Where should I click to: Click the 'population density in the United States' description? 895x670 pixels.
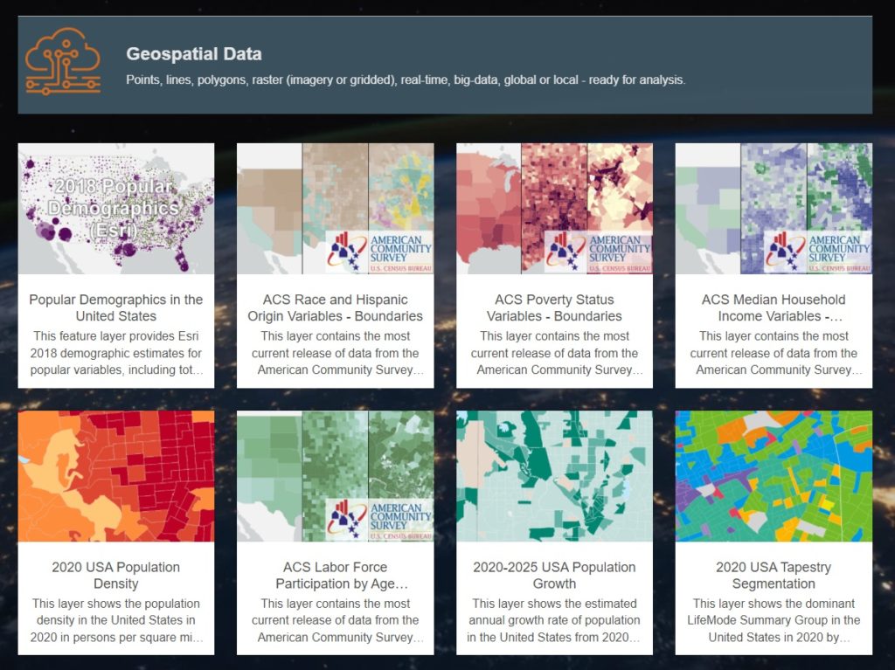pyautogui.click(x=116, y=620)
